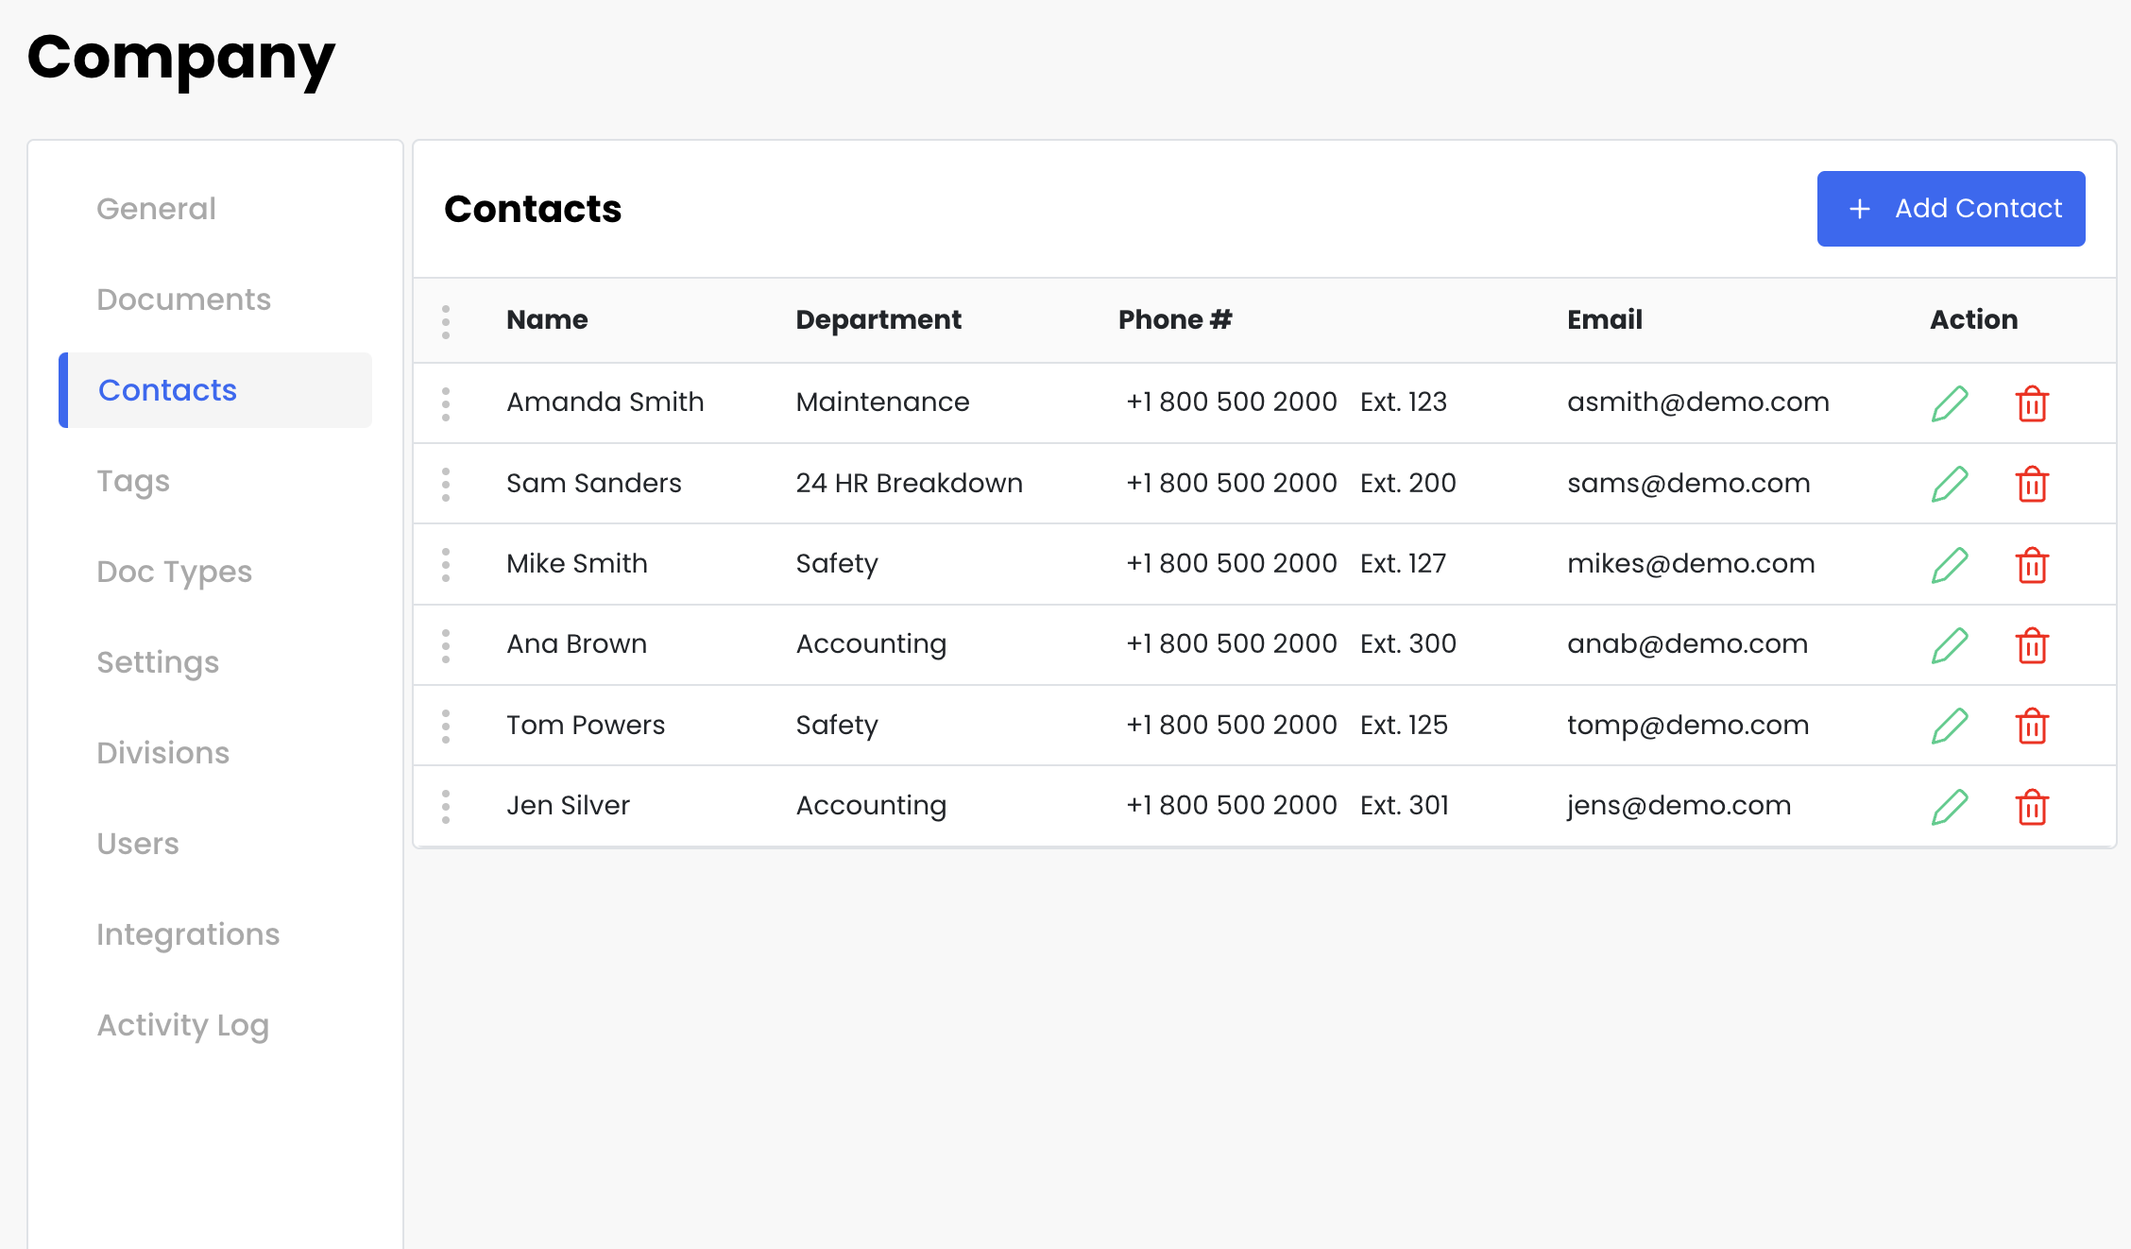Click the trash icon for Amanda Smith
This screenshot has height=1249, width=2131.
[x=2032, y=403]
